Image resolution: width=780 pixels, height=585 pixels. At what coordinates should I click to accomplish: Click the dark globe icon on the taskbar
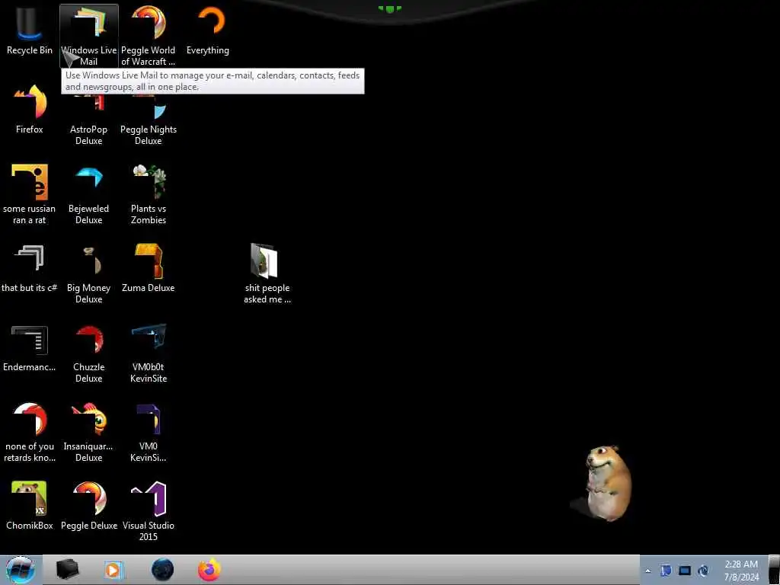pos(163,570)
